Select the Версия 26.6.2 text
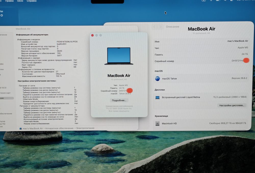Screen dimensions: 255x173 (x=239, y=78)
